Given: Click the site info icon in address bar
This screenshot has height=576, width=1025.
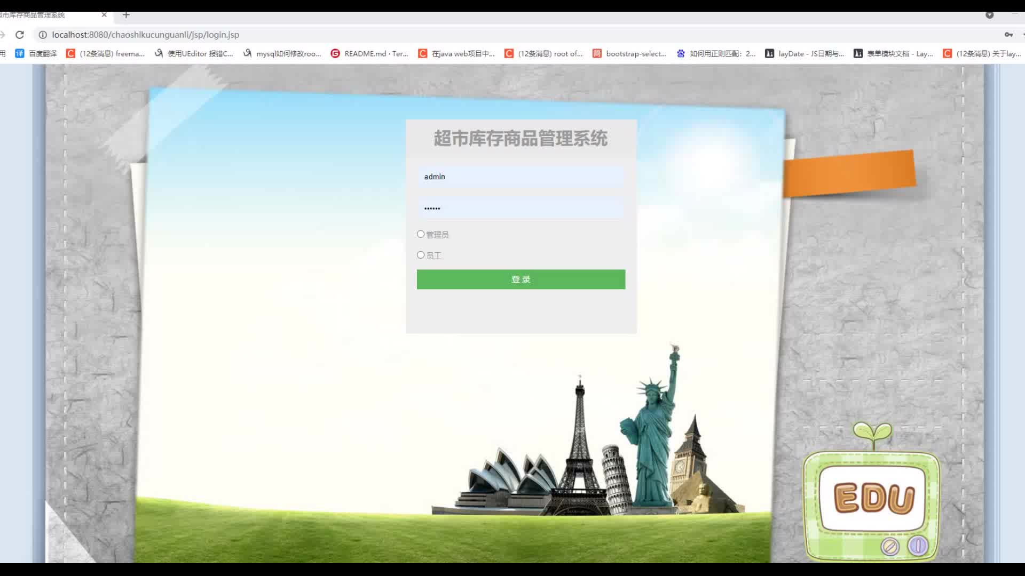Looking at the screenshot, I should click(x=43, y=35).
